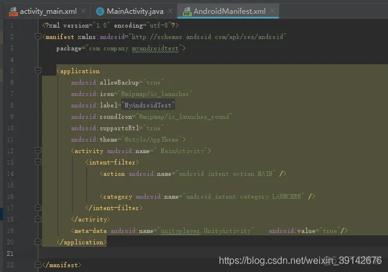This screenshot has width=388, height=272.
Task: Switch to the activity_main.xml tab
Action: [48, 11]
